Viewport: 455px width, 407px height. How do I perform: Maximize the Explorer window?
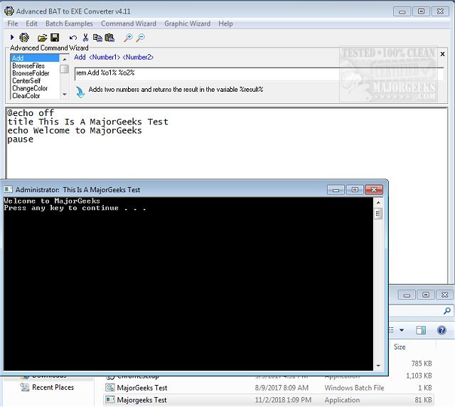click(x=426, y=295)
